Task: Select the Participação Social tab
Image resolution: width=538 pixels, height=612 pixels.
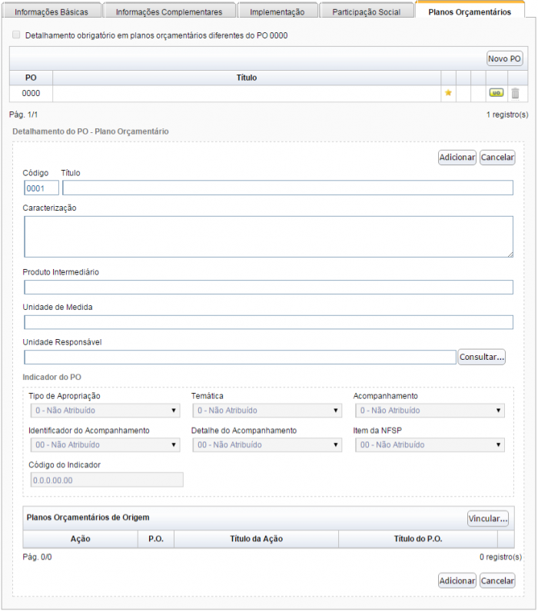Action: click(x=366, y=12)
